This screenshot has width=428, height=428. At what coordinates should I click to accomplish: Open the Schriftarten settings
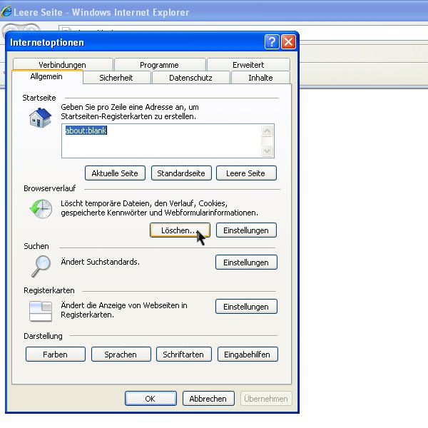184,355
